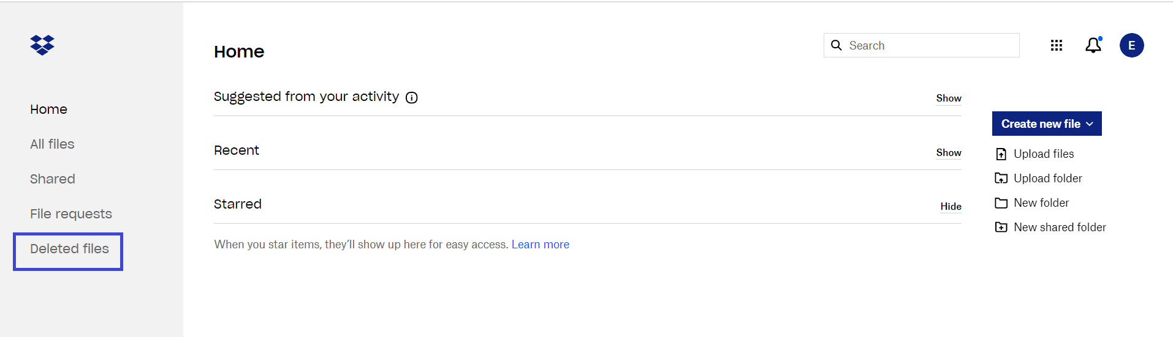Screen dimensions: 1173x337
Task: Click the magnifying glass search icon
Action: tap(837, 45)
